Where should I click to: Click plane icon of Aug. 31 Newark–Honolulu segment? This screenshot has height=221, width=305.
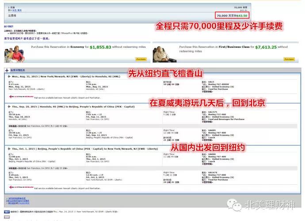coord(9,77)
